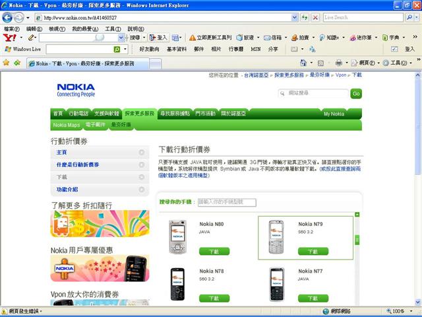
Task: Click the page vertical scrollbar thumb
Action: (417, 127)
